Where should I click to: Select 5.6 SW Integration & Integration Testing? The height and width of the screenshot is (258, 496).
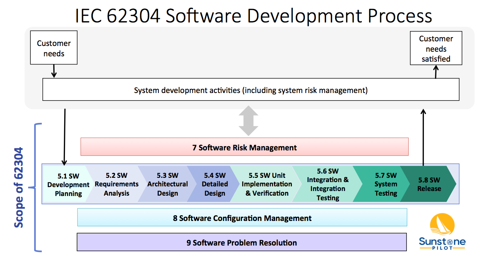pos(328,184)
